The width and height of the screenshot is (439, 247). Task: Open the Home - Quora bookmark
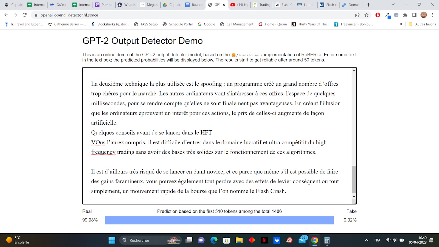pyautogui.click(x=273, y=24)
